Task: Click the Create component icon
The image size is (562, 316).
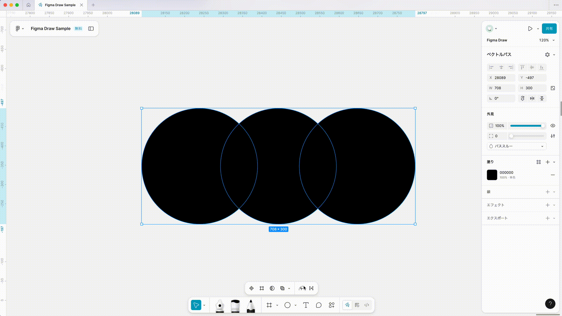Action: (251, 288)
